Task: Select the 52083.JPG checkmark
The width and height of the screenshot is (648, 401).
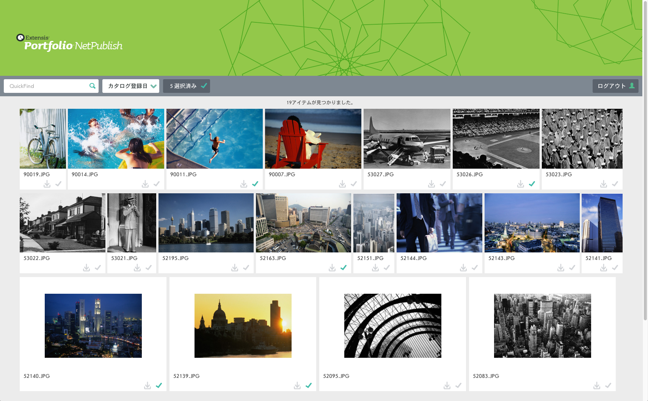Action: pos(608,385)
